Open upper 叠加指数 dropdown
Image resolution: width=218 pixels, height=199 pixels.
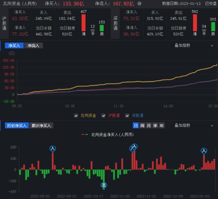[x=194, y=46]
